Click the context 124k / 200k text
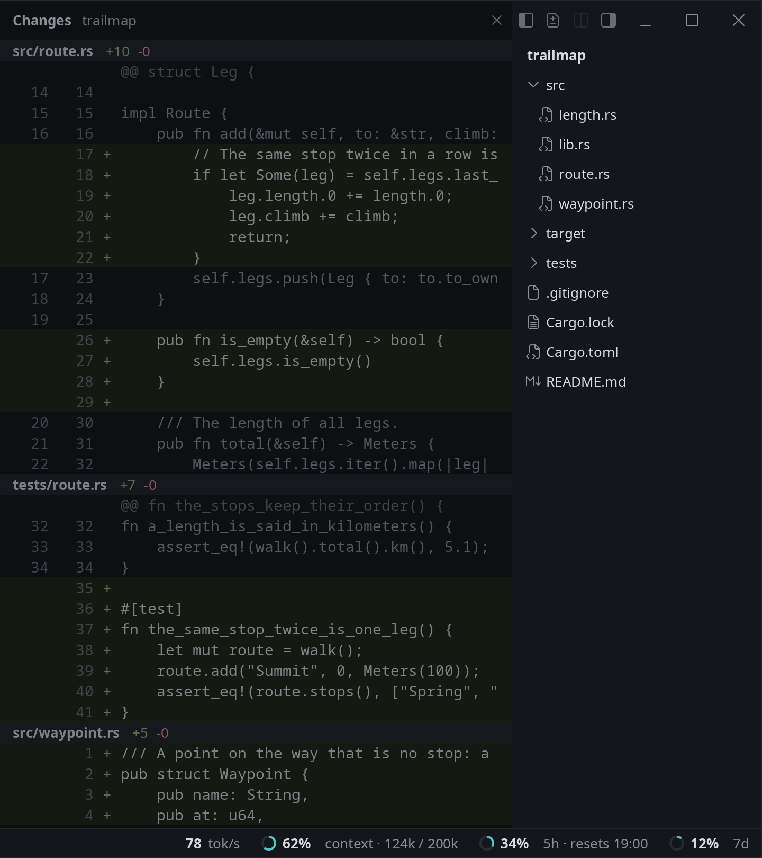 [391, 843]
